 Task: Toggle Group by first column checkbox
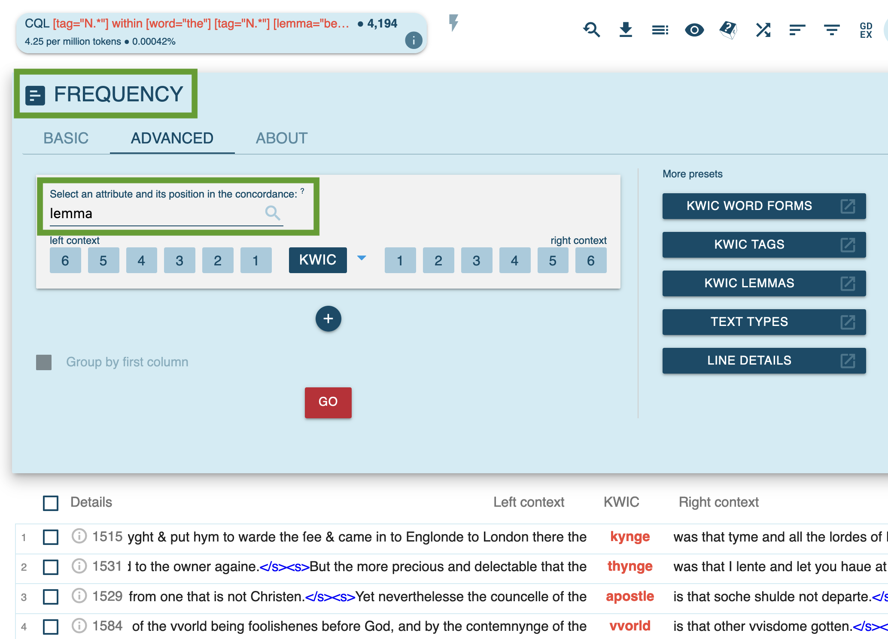pyautogui.click(x=44, y=362)
